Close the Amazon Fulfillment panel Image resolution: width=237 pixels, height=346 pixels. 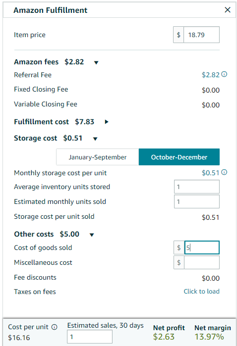pos(228,10)
